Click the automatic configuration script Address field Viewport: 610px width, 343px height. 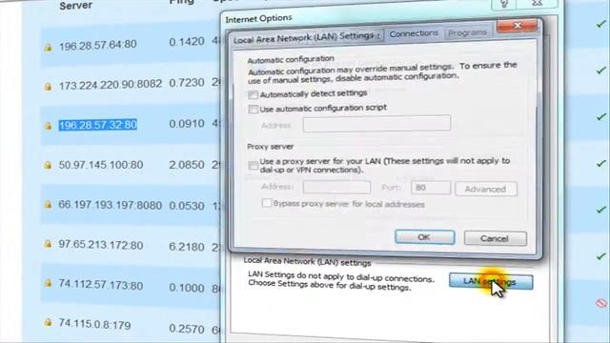pyautogui.click(x=376, y=124)
